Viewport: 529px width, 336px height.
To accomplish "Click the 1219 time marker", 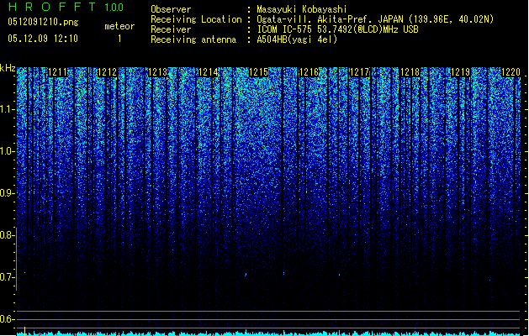I will click(461, 72).
